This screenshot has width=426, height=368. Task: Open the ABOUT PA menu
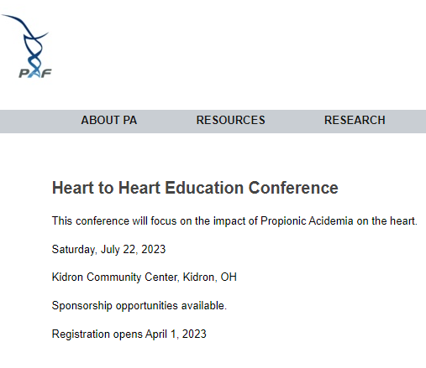coord(109,121)
